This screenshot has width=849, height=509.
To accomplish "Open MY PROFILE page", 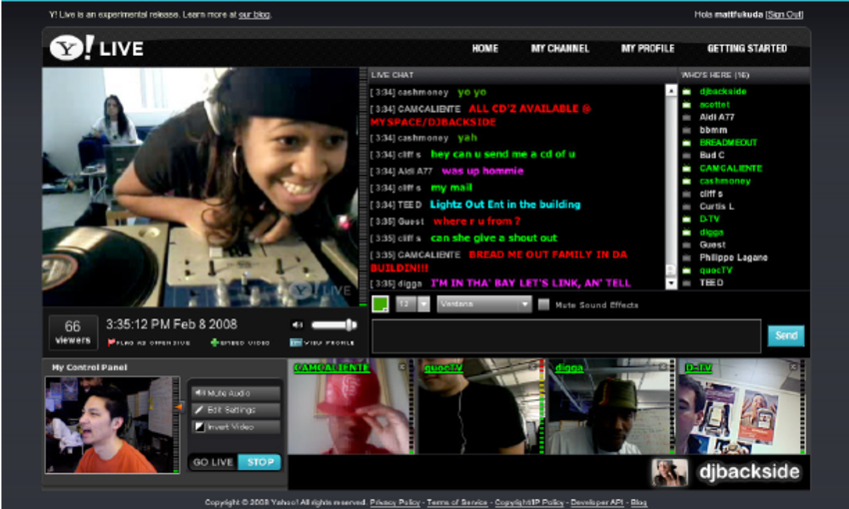I will pos(647,49).
